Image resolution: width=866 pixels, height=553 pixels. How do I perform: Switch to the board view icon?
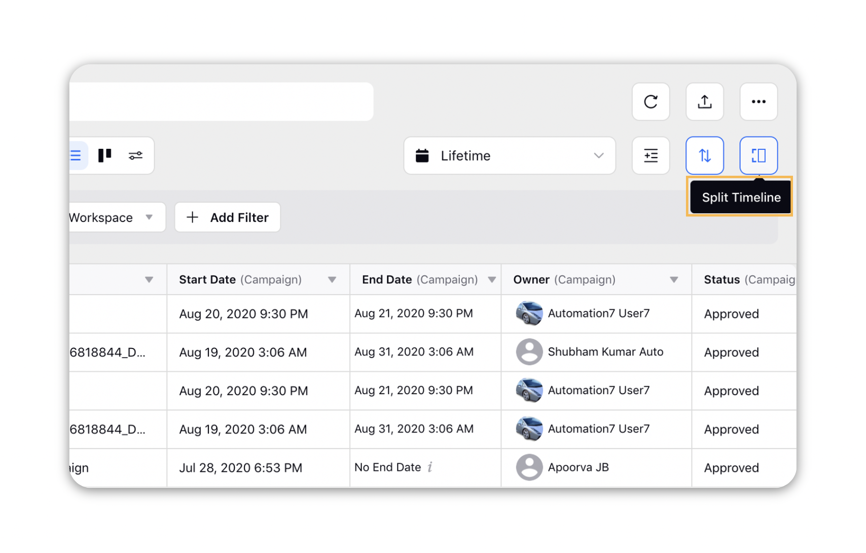[x=105, y=155]
